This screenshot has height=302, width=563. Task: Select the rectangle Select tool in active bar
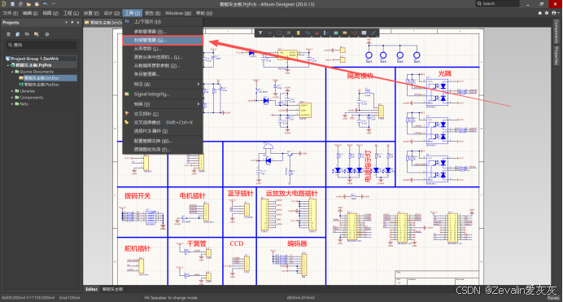279,33
